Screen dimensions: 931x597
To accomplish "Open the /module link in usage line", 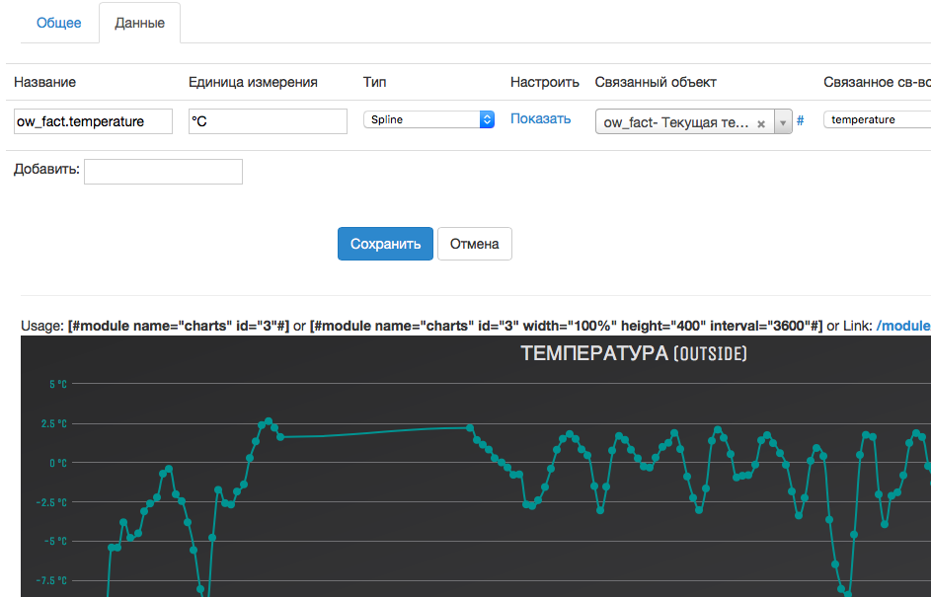I will 902,326.
